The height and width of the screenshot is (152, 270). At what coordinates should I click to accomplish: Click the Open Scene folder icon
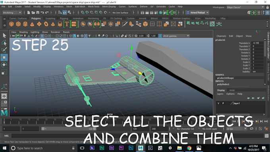tap(33, 13)
